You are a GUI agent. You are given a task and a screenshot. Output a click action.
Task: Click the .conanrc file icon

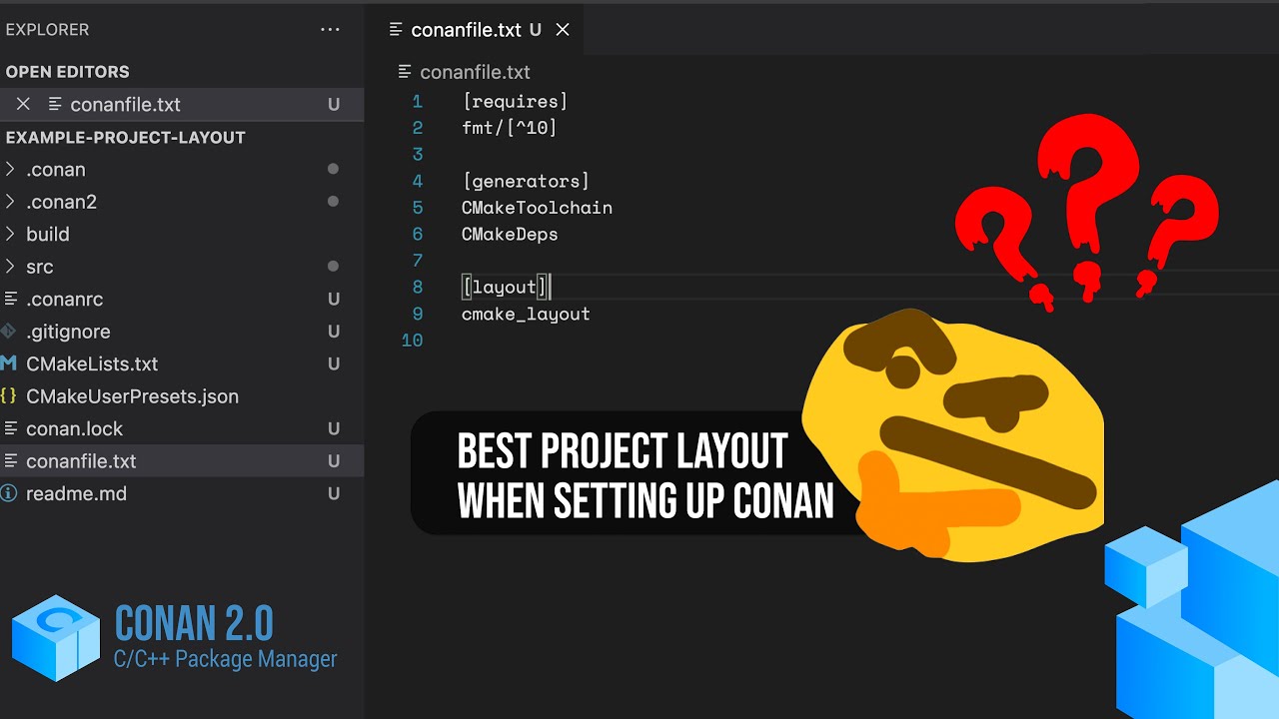point(10,299)
